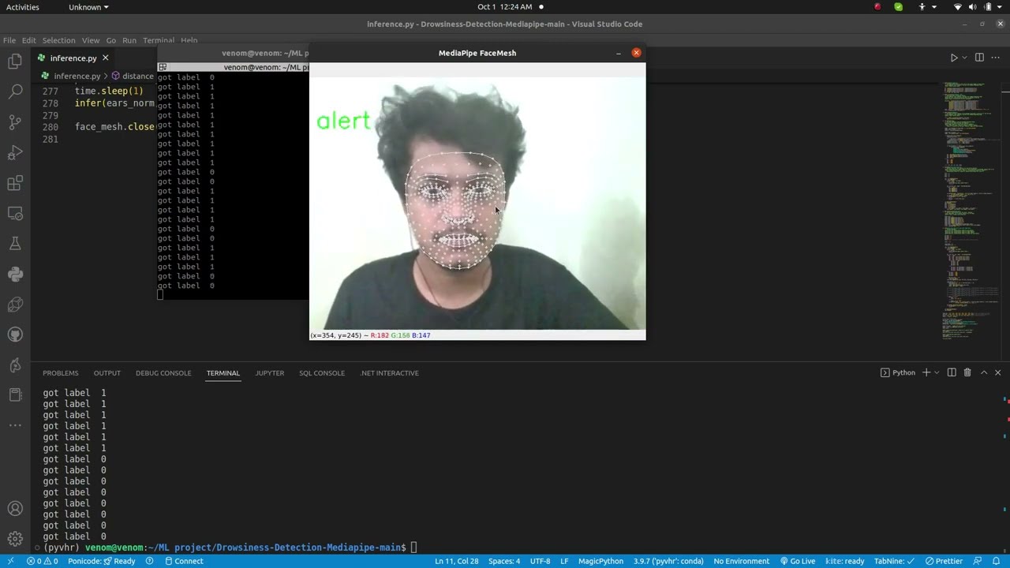Screen dimensions: 1010x568
Task: Open the Search view in activity bar
Action: (x=15, y=92)
